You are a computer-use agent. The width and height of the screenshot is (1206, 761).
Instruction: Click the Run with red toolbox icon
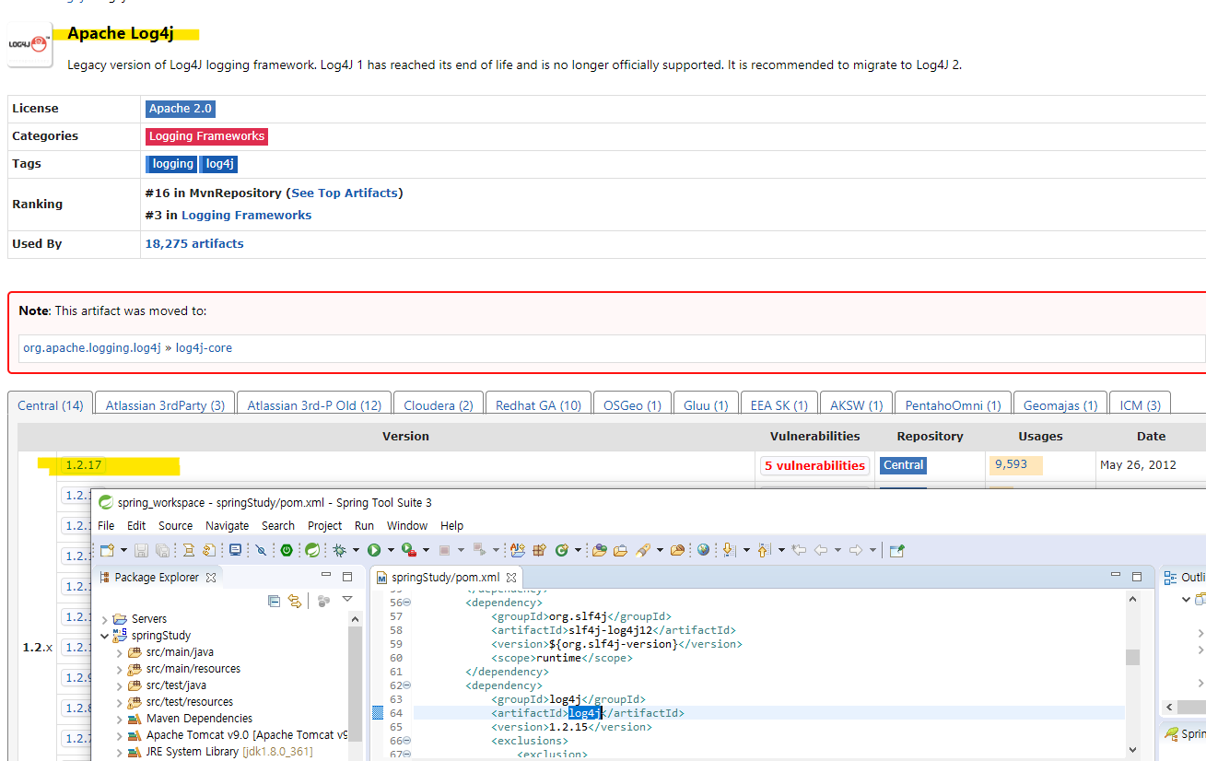point(409,550)
